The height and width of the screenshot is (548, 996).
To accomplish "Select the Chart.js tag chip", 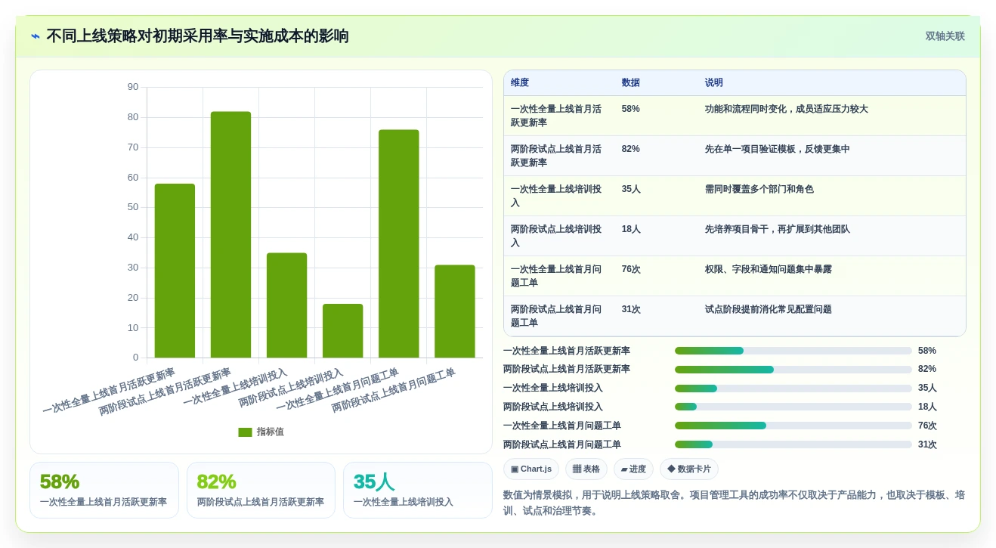I will [x=531, y=469].
